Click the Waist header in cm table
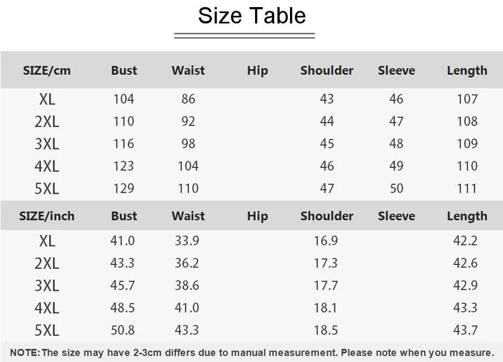Viewport: 503px width, 362px height. coord(188,70)
